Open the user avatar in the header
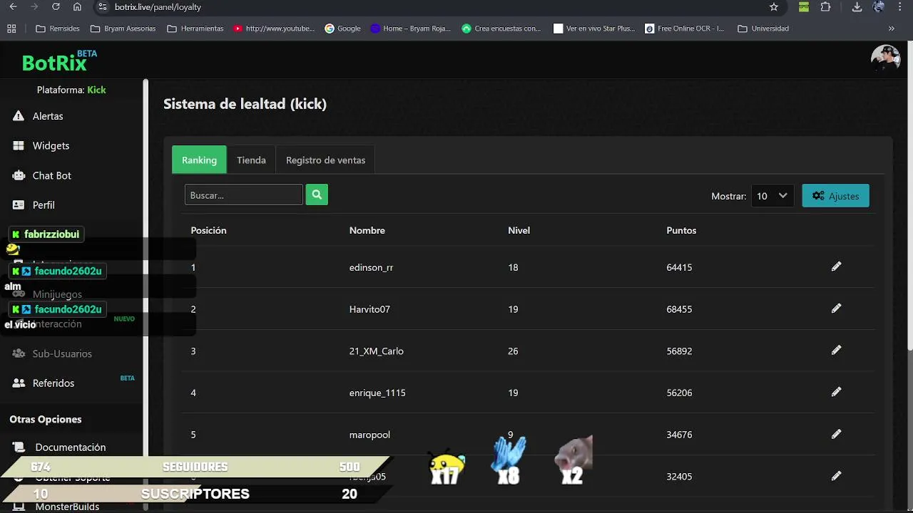This screenshot has width=913, height=513. (885, 58)
